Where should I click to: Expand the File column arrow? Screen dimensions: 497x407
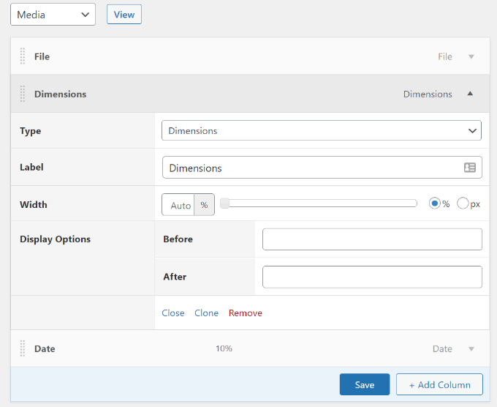471,56
